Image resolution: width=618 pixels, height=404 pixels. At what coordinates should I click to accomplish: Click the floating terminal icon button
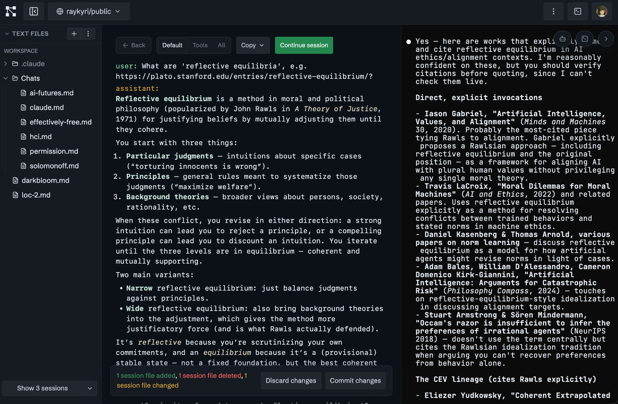pos(585,39)
